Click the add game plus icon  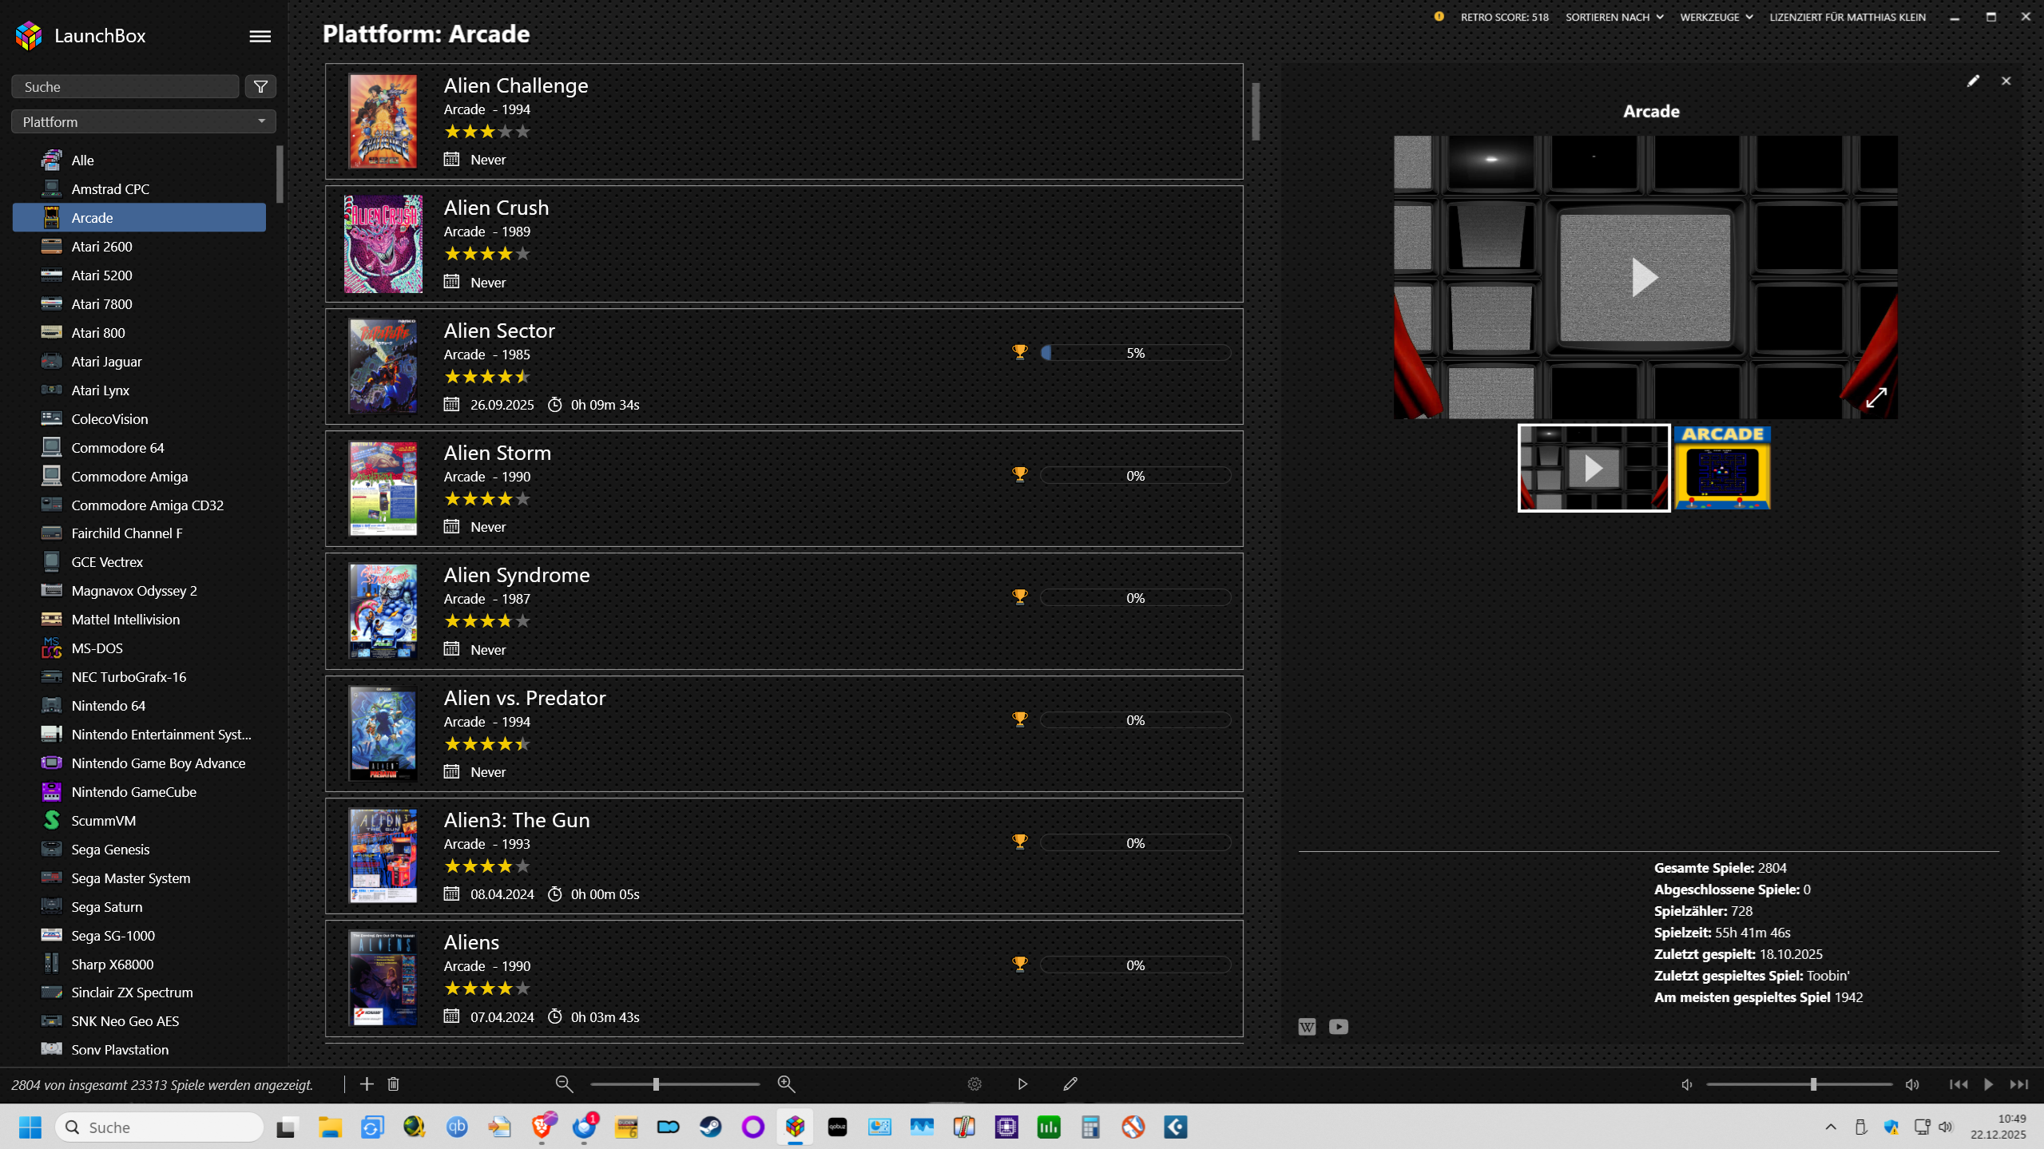tap(367, 1084)
